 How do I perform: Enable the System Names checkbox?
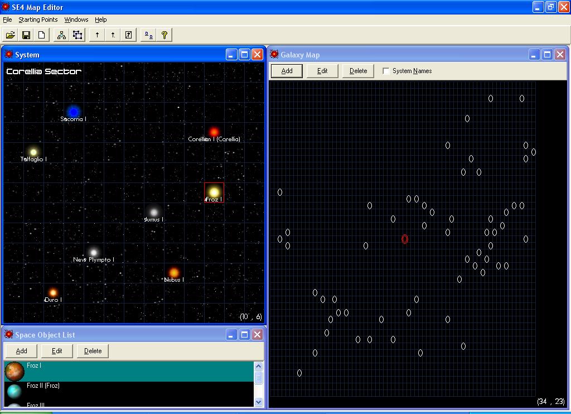(386, 71)
